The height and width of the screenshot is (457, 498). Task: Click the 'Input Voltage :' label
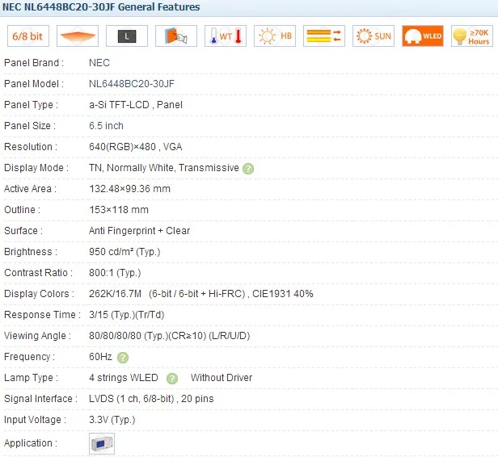pyautogui.click(x=36, y=420)
